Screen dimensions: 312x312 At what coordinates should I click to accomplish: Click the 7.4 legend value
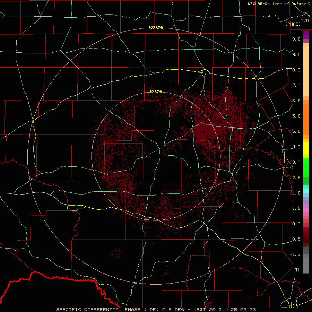click(296, 85)
